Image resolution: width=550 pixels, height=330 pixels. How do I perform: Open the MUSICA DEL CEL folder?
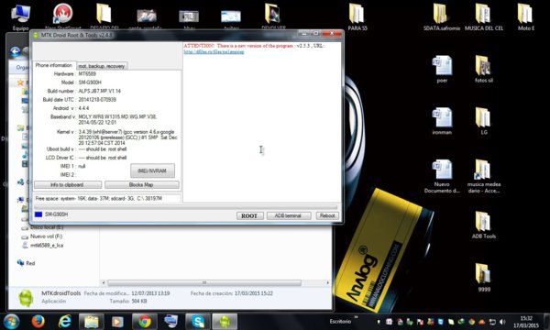coord(484,16)
